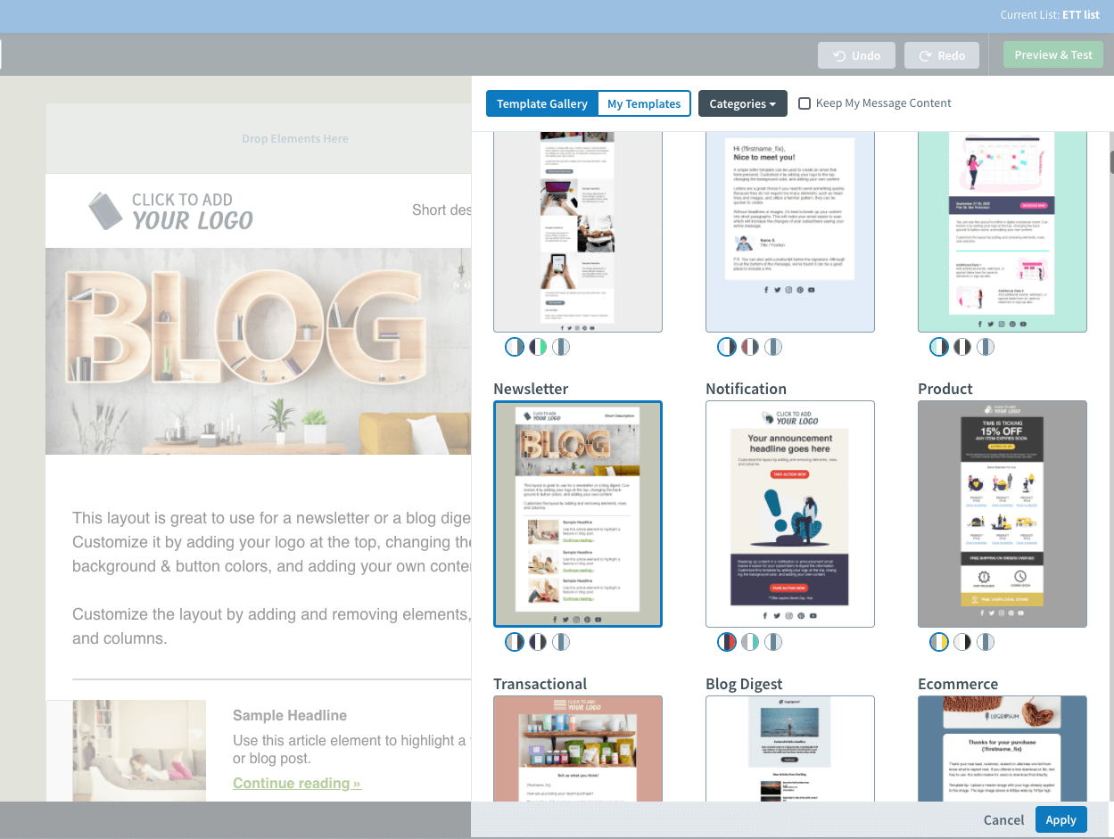Screen dimensions: 1114x839
Task: Click the article photo beside Sample Headline
Action: [x=139, y=751]
